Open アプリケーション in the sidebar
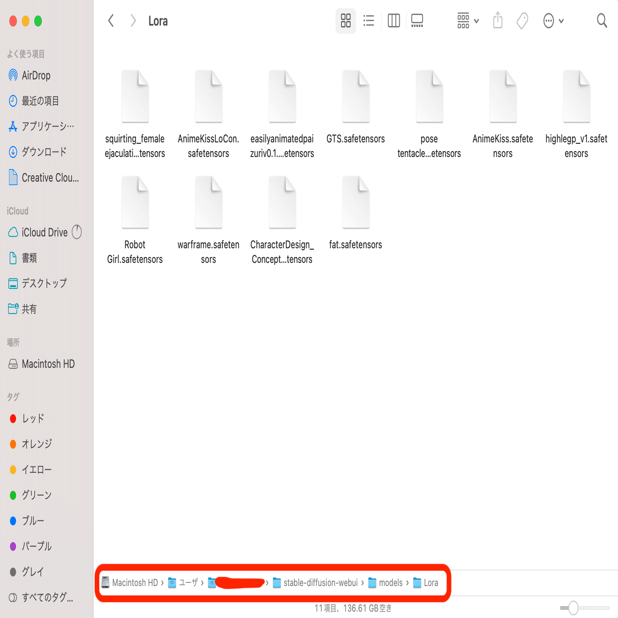The width and height of the screenshot is (618, 618). click(42, 126)
